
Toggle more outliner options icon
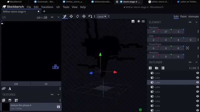[163, 68]
